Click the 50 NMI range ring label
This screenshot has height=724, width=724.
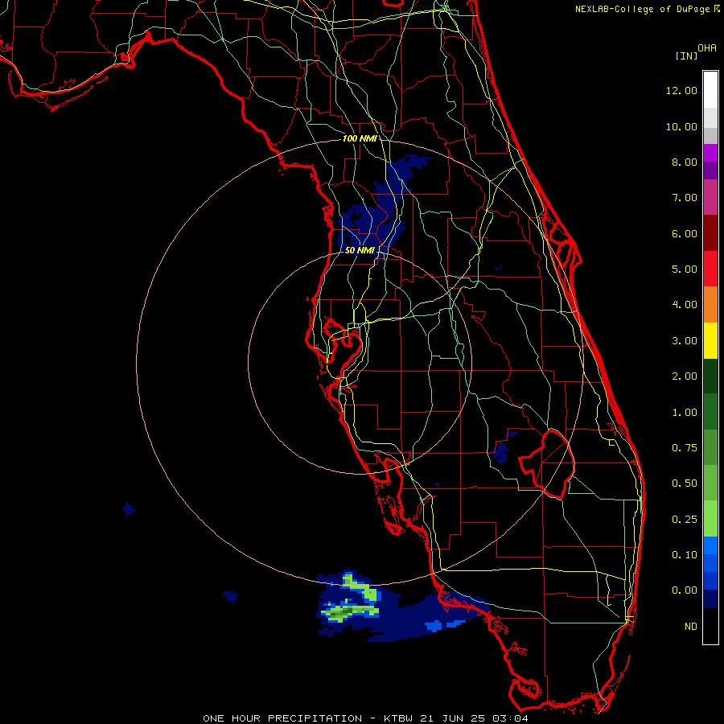(360, 250)
